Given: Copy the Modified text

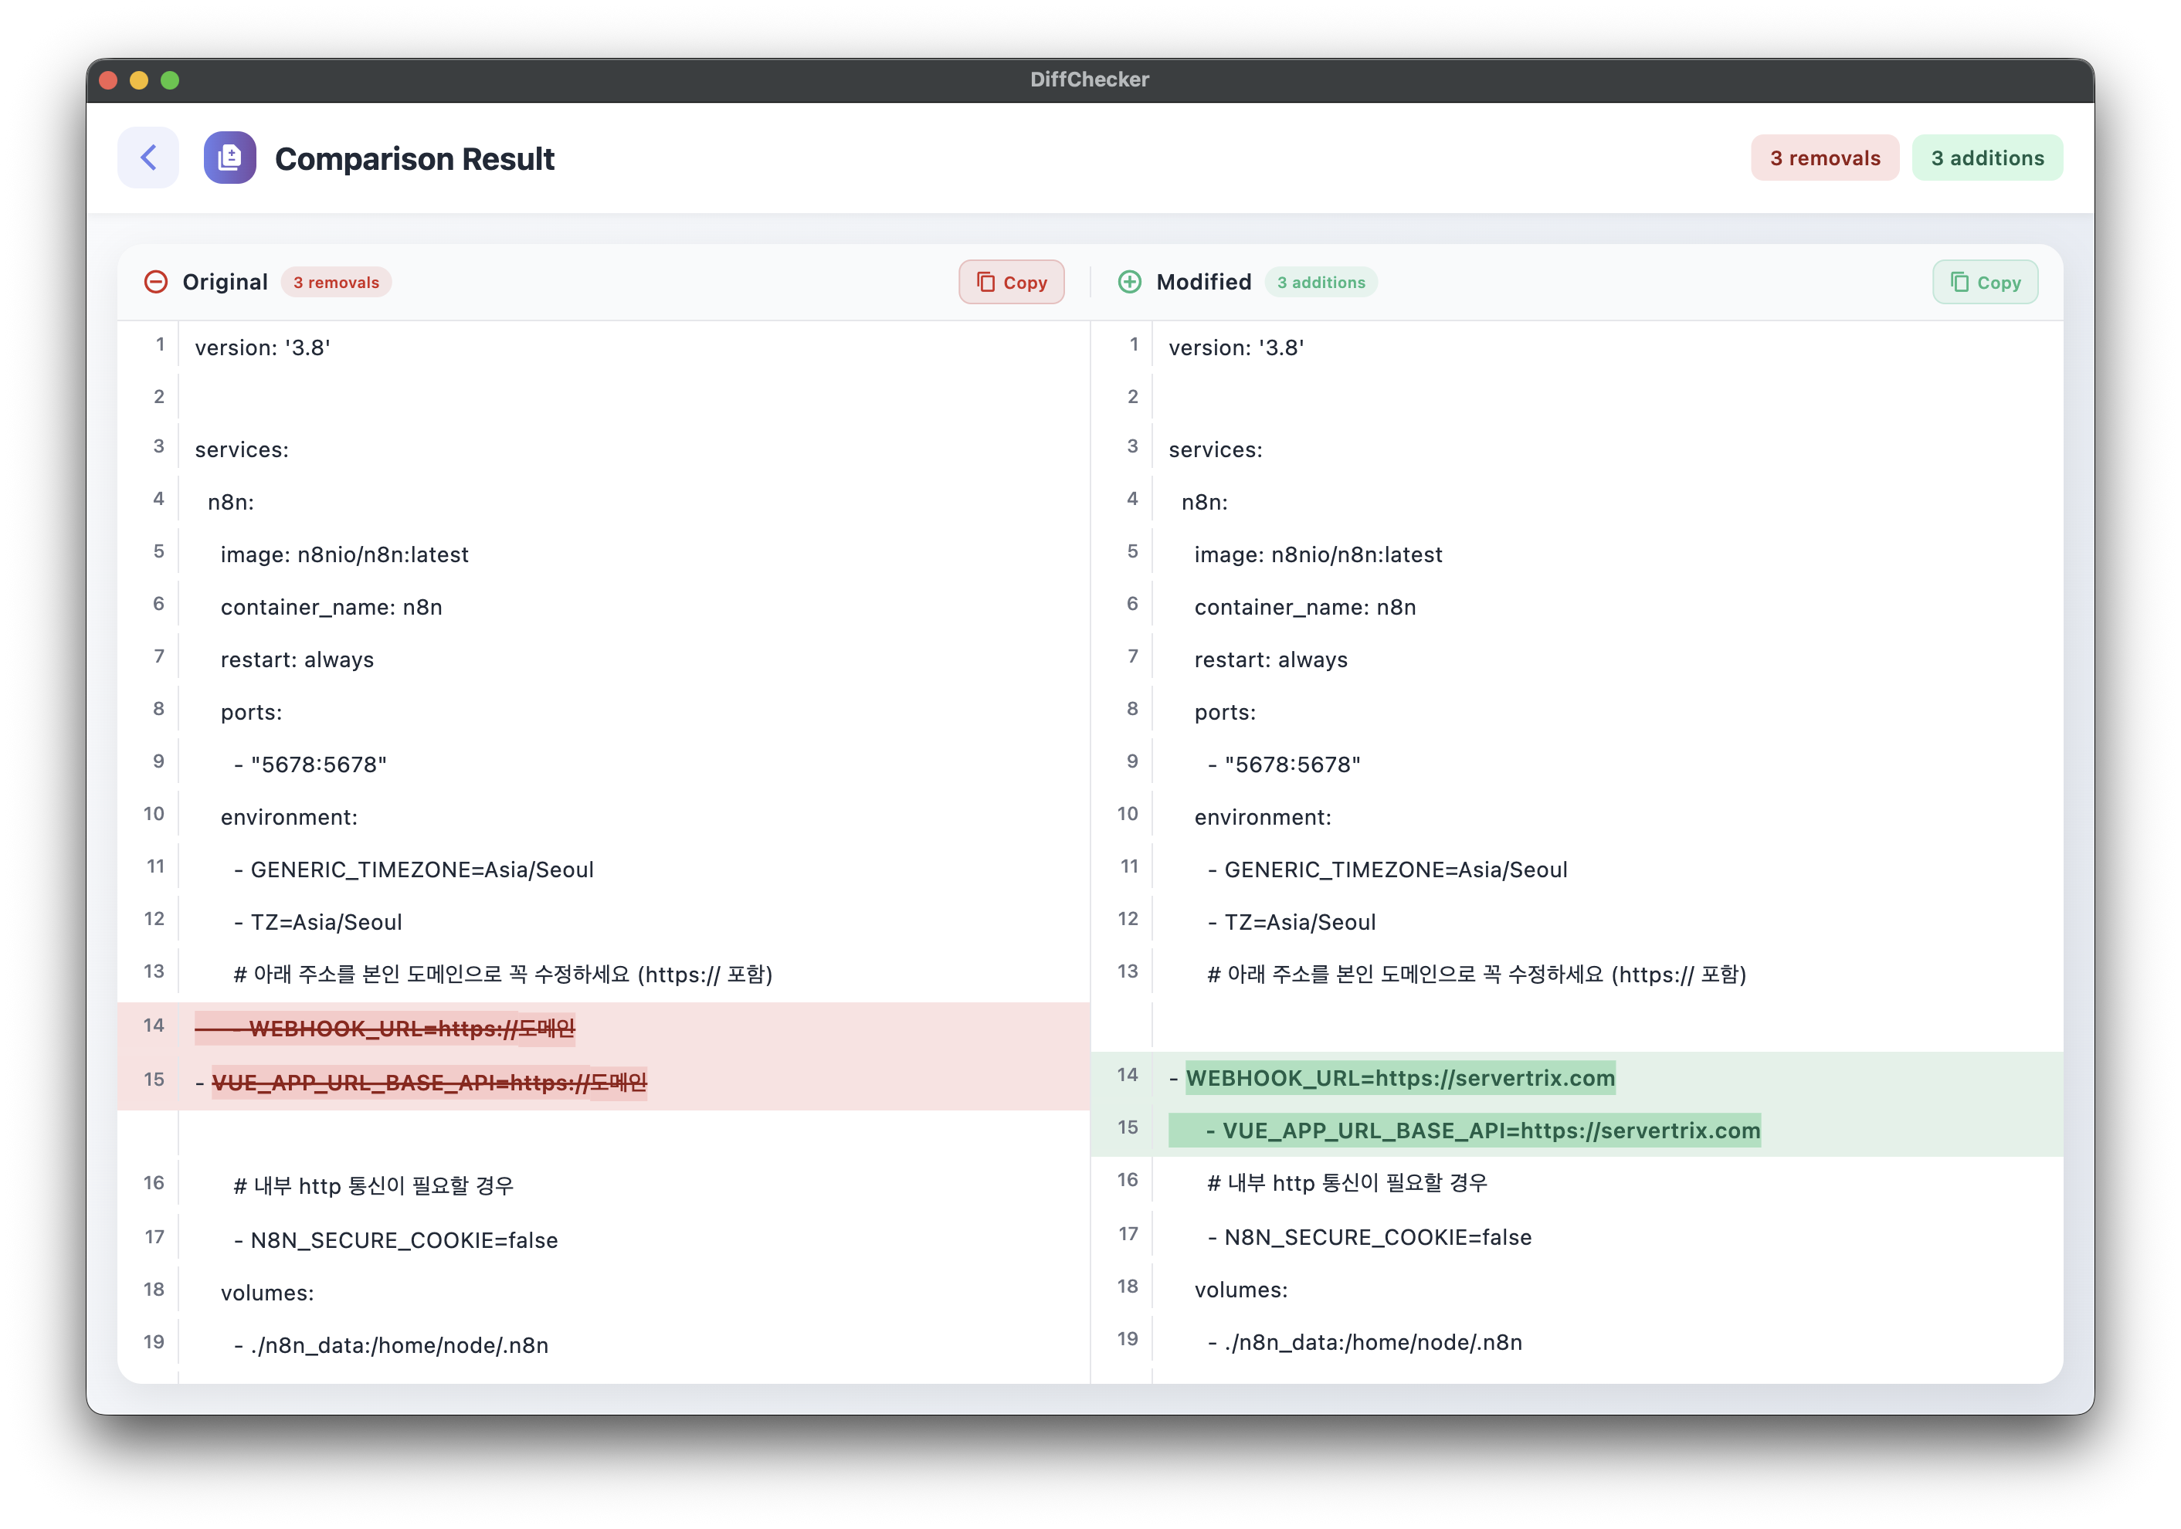Looking at the screenshot, I should [x=1984, y=282].
